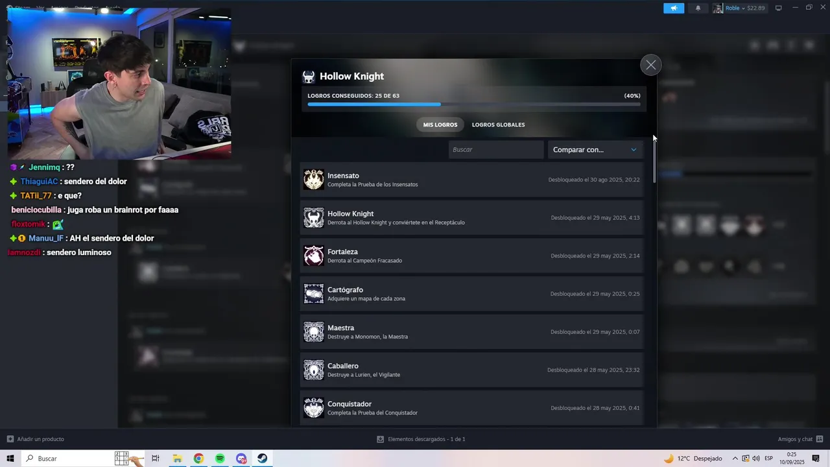Select the Cartógrafo achievement title
Viewport: 830px width, 467px height.
coord(345,290)
